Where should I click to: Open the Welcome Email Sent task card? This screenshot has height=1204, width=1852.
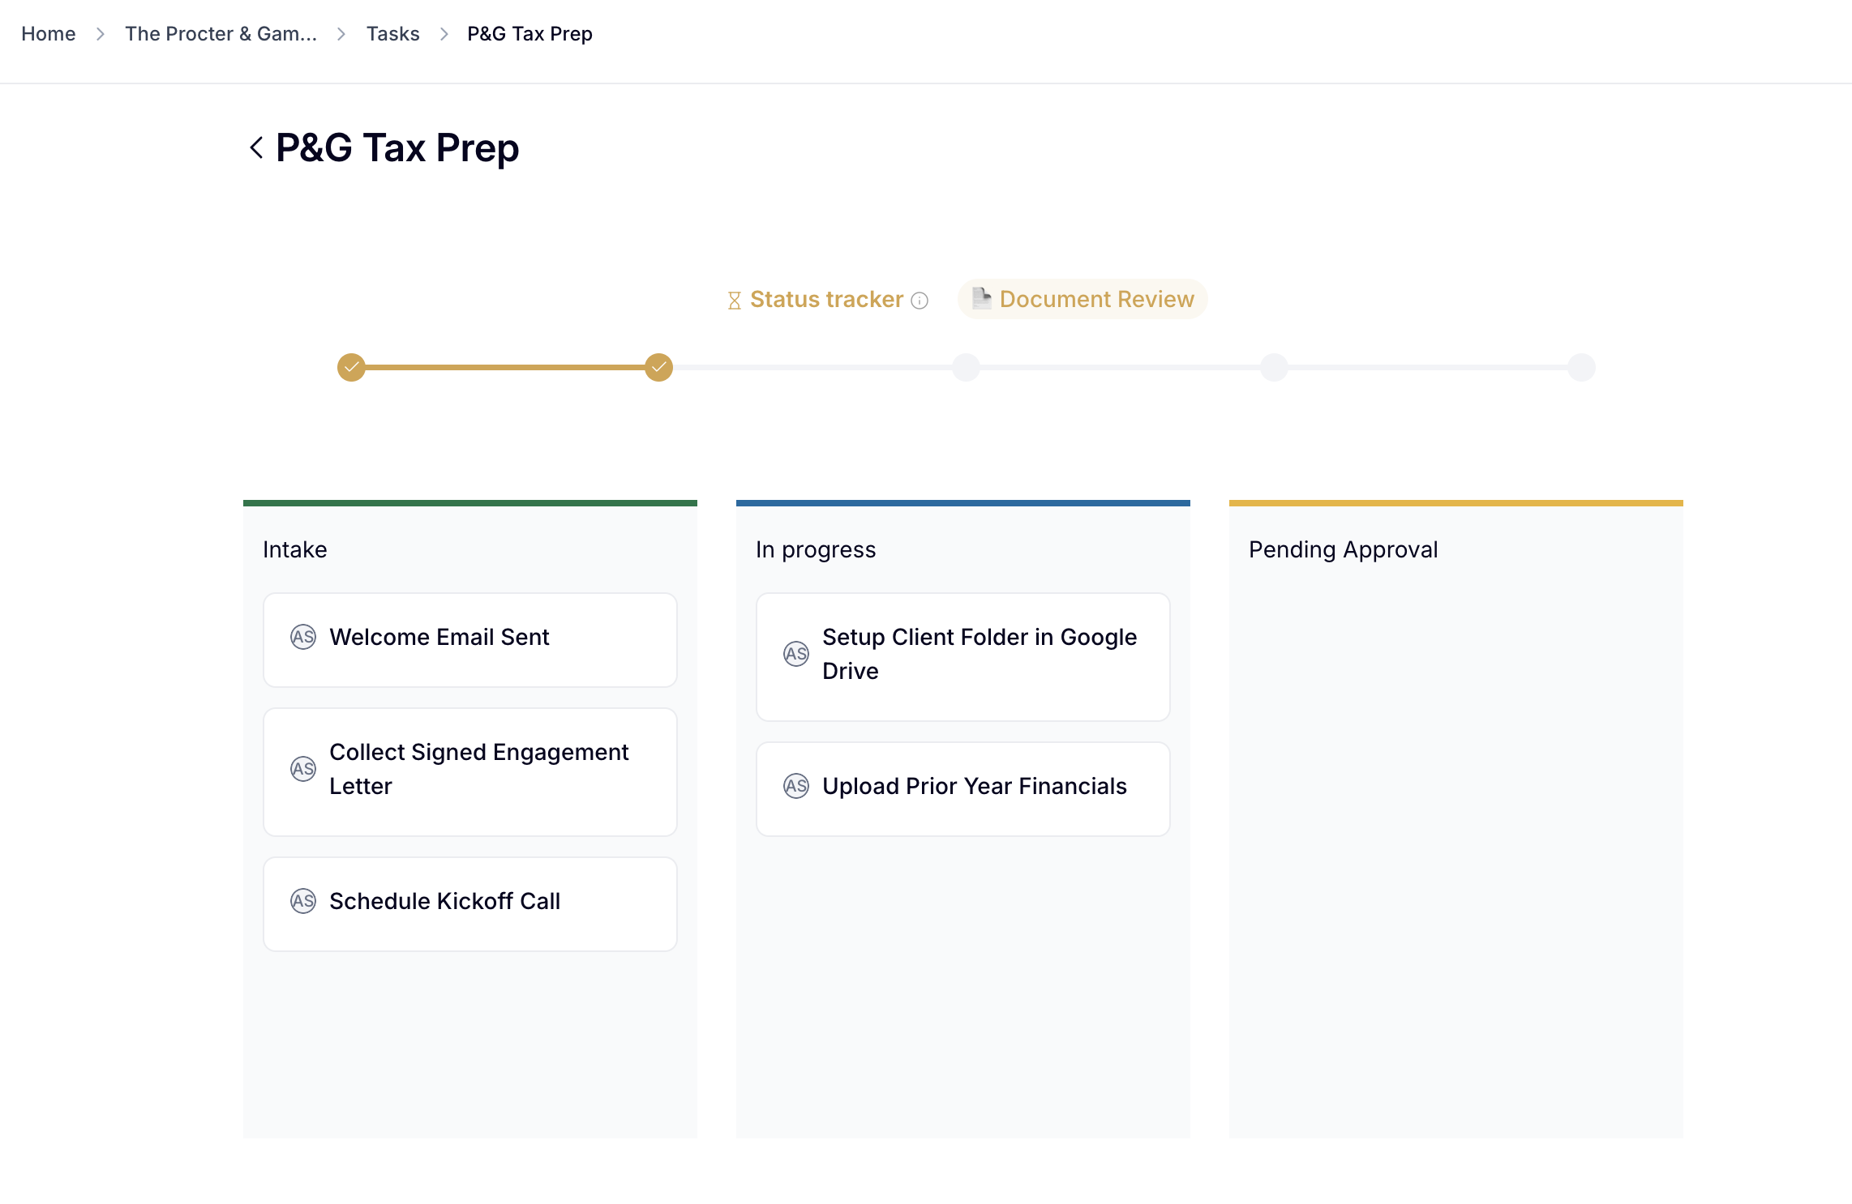pyautogui.click(x=470, y=640)
